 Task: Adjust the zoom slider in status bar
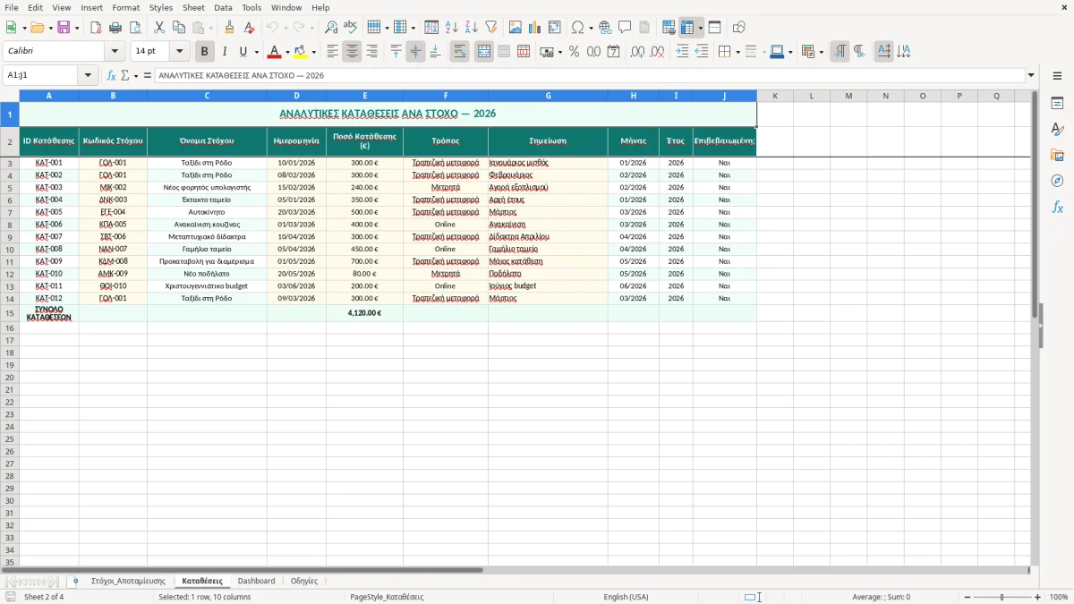[x=1002, y=597]
